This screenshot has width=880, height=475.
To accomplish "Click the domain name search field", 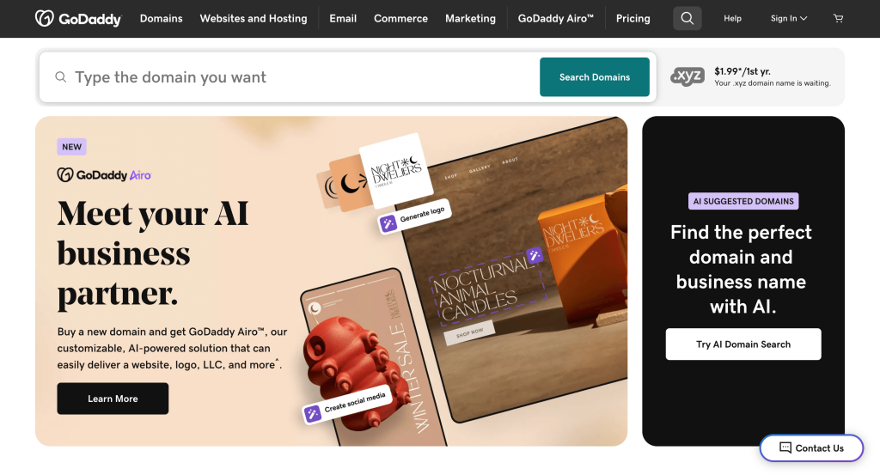I will pyautogui.click(x=289, y=76).
